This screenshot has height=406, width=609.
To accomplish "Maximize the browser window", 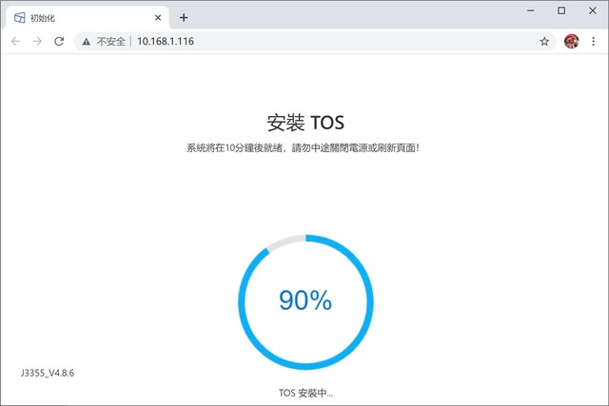I will (561, 10).
